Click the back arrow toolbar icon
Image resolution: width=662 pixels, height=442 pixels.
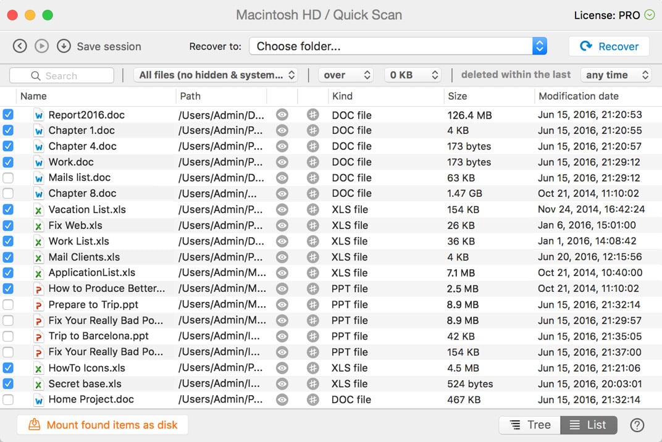coord(20,46)
